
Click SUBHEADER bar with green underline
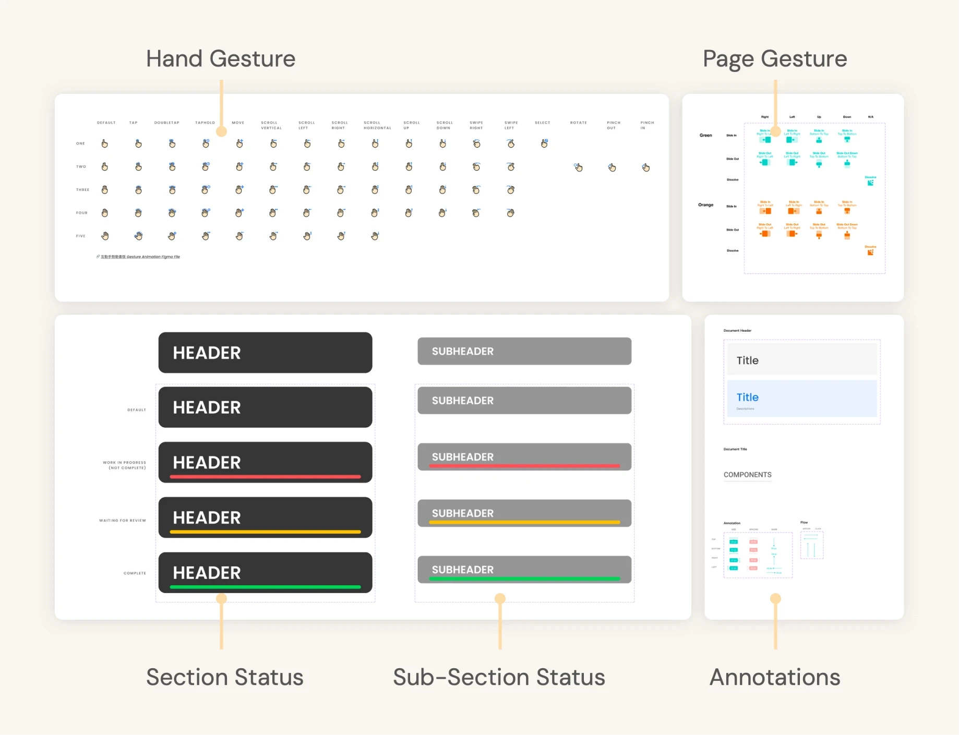[x=524, y=570]
